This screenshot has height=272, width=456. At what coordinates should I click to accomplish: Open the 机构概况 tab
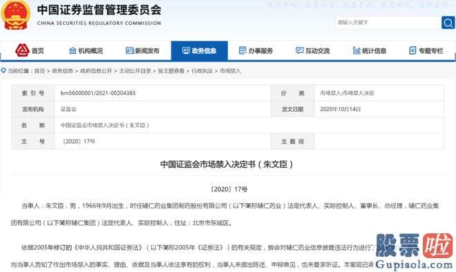point(86,51)
